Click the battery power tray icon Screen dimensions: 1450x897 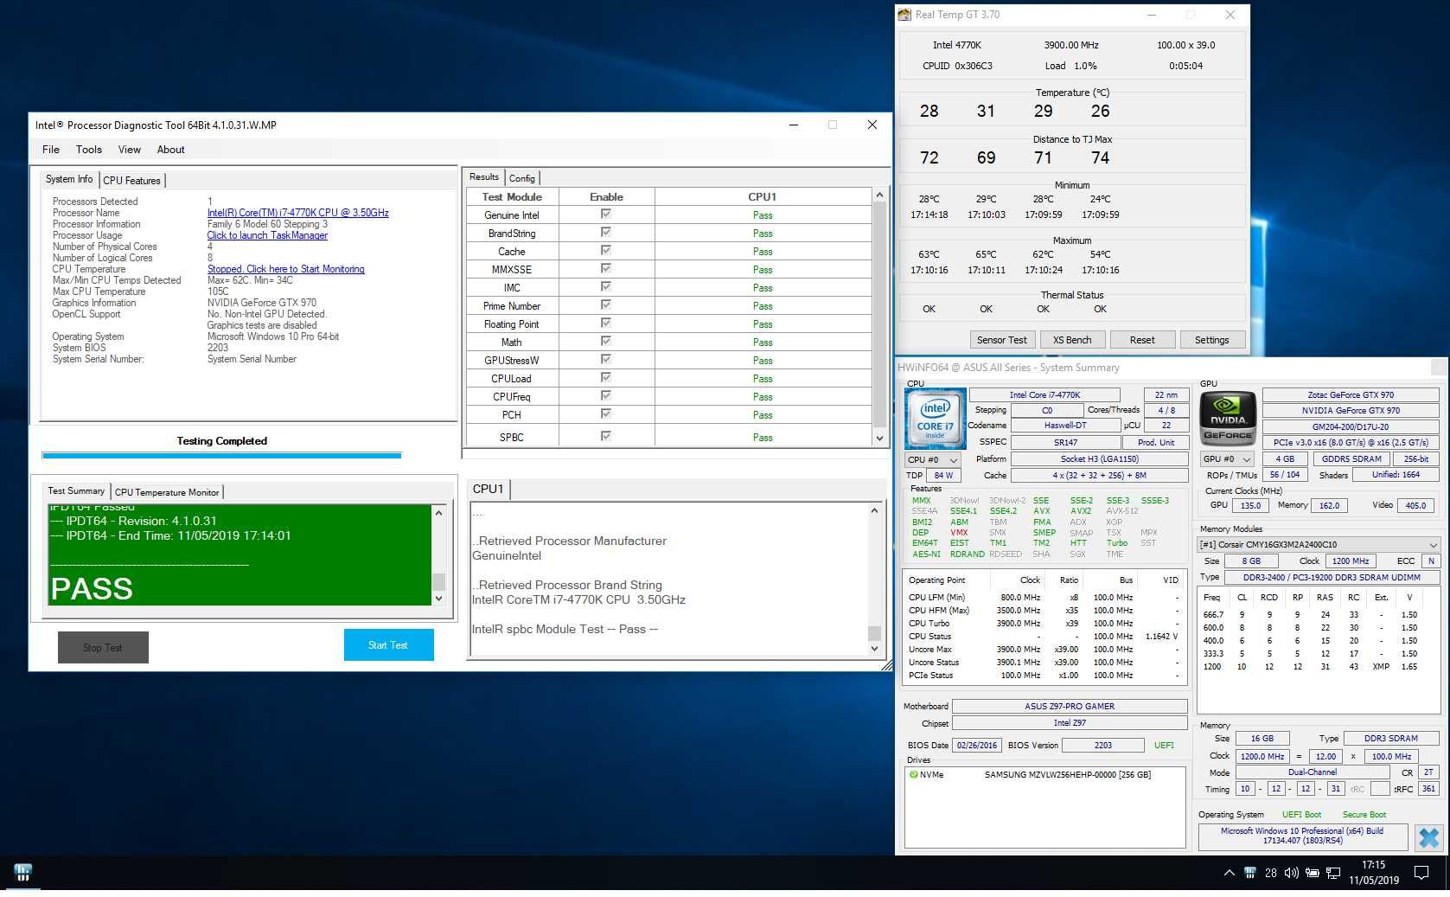[x=1312, y=873]
